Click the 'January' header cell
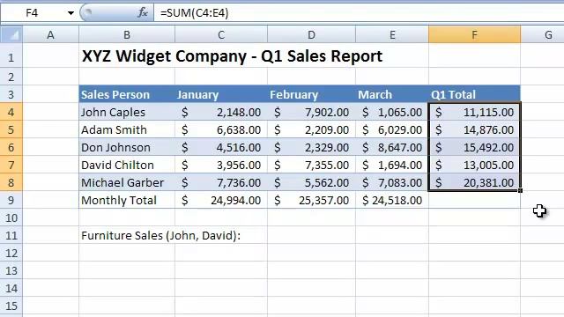The height and width of the screenshot is (317, 564). pyautogui.click(x=221, y=94)
